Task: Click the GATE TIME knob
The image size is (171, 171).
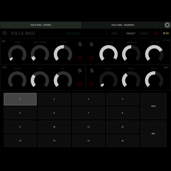Action: pos(154,53)
